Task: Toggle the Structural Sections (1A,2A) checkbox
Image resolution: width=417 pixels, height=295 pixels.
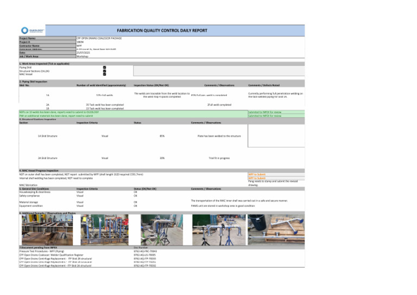Action: point(104,71)
